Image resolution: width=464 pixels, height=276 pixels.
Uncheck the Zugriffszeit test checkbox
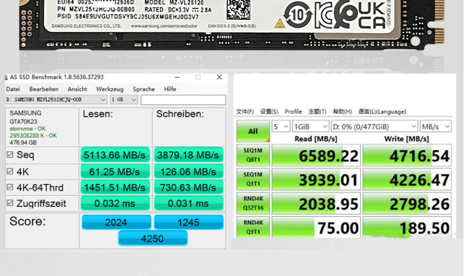click(x=10, y=203)
